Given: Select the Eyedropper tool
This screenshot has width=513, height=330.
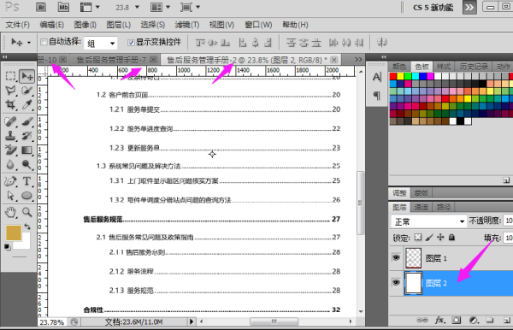Looking at the screenshot, I should click(27, 104).
